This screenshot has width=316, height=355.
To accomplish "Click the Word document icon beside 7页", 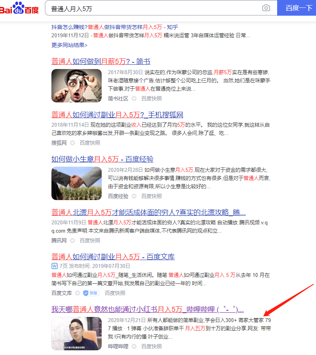I will pyautogui.click(x=55, y=266).
